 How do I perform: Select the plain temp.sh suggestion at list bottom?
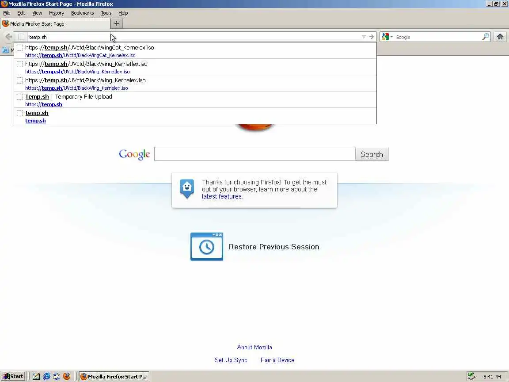pyautogui.click(x=195, y=116)
